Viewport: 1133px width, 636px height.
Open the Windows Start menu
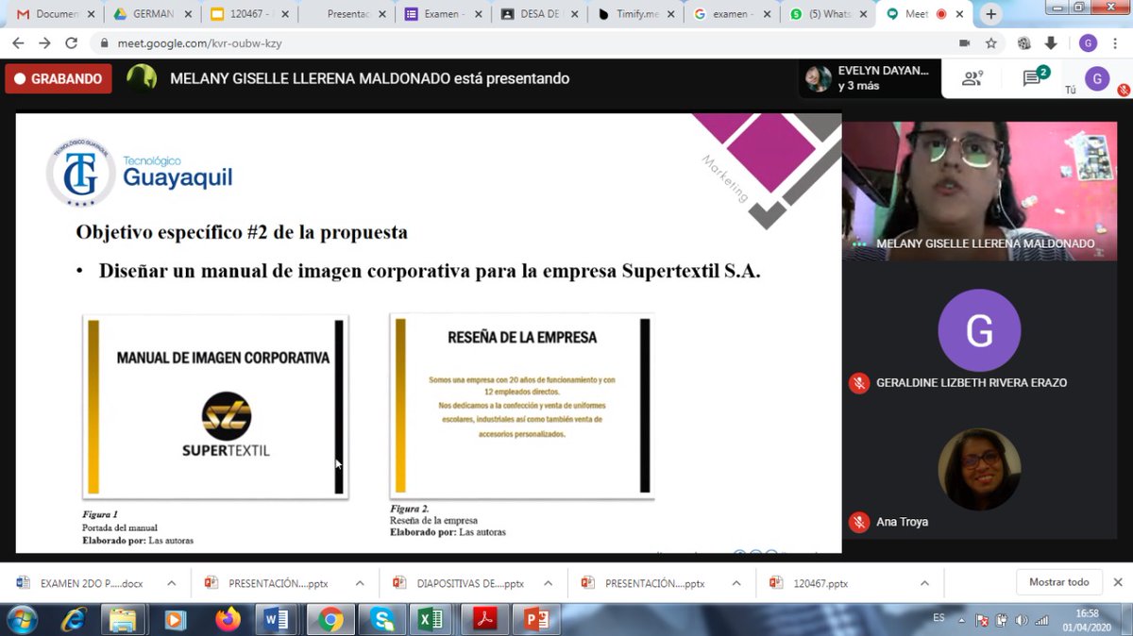(21, 620)
